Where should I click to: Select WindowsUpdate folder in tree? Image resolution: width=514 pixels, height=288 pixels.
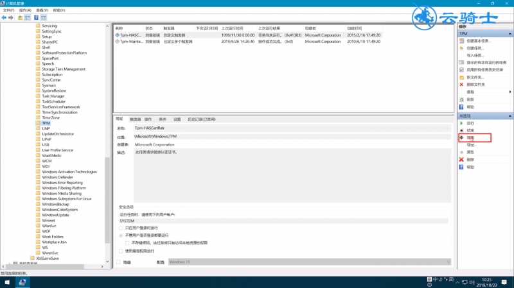[x=55, y=215]
